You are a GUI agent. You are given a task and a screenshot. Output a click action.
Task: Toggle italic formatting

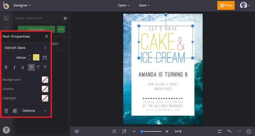[14, 67]
